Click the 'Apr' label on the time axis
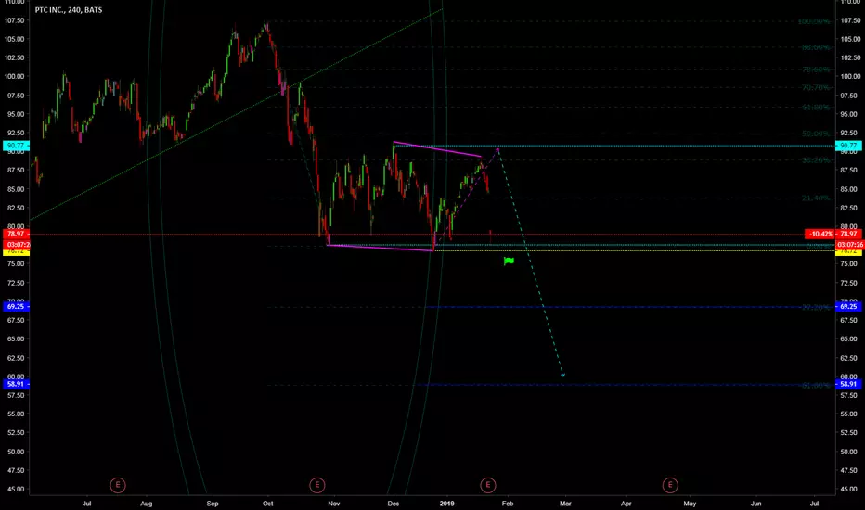Image resolution: width=865 pixels, height=510 pixels. pos(626,504)
